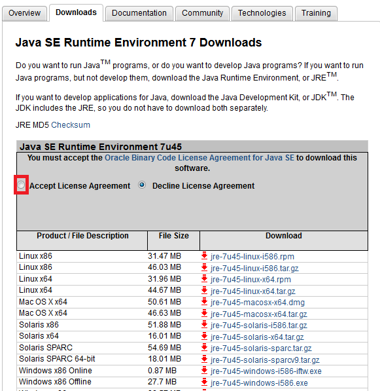Download jre-7u45-linux-x64.tar.gz file link
Image resolution: width=380 pixels, height=391 pixels.
click(x=252, y=291)
